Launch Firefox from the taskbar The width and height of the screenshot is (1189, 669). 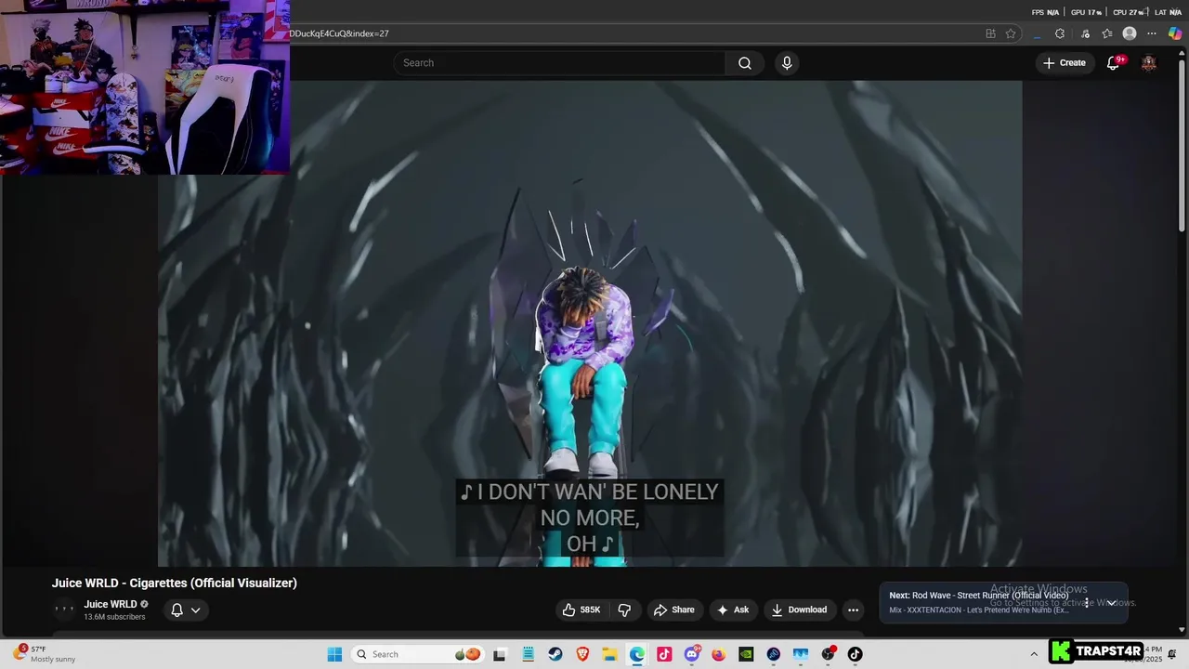pos(719,654)
